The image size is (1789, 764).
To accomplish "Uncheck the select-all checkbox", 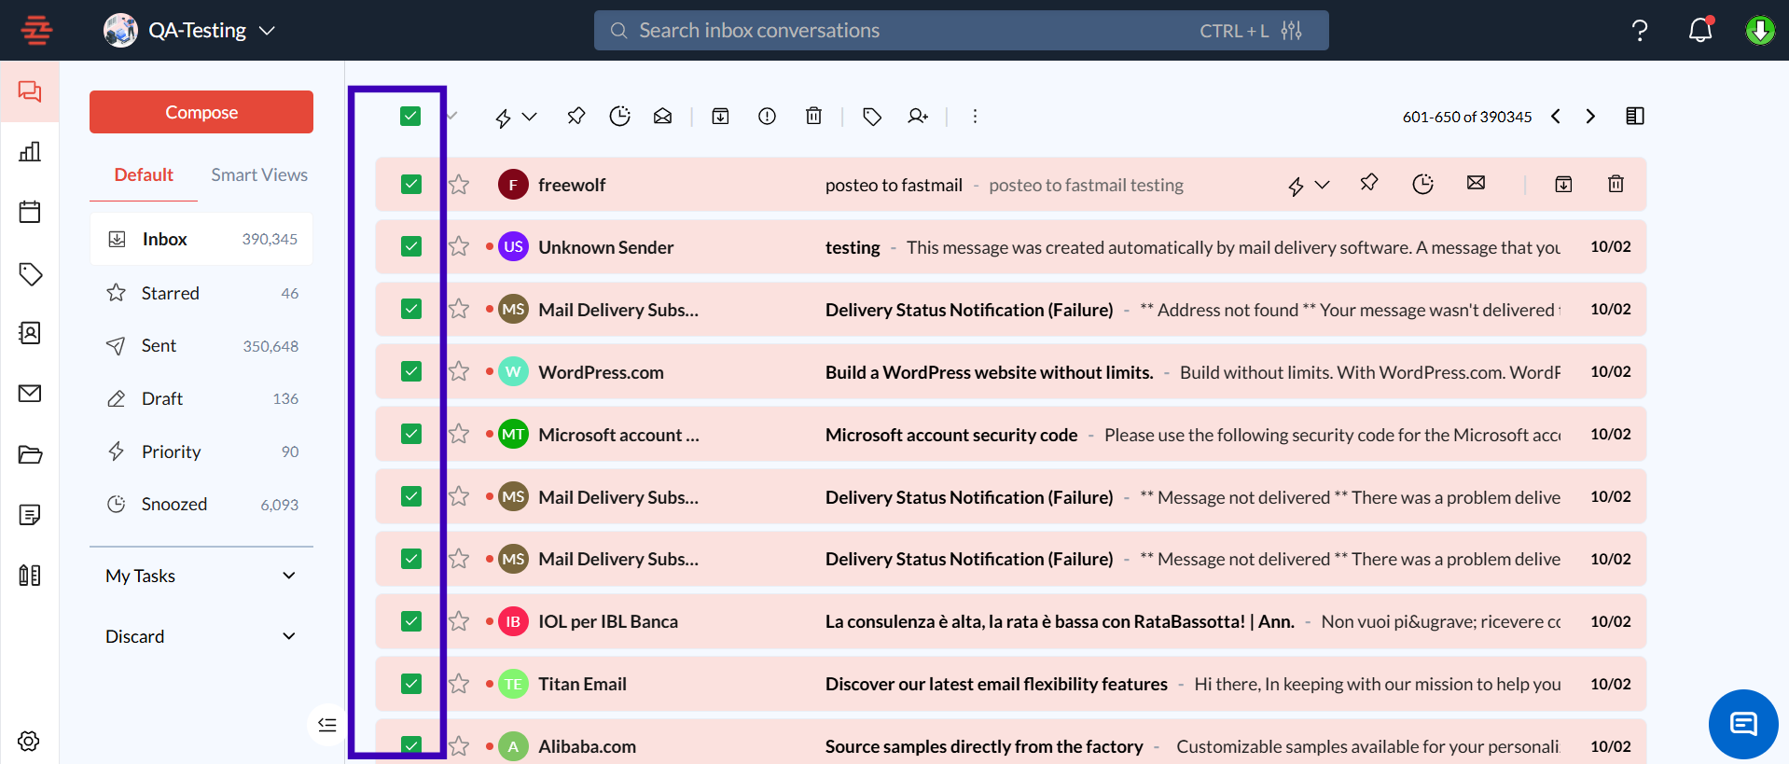I will coord(410,116).
